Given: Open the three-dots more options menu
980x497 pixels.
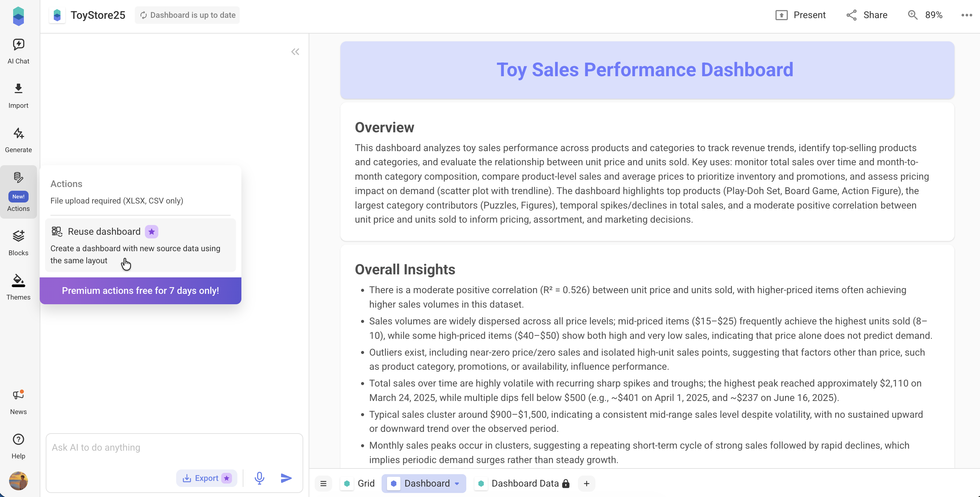Looking at the screenshot, I should [966, 15].
